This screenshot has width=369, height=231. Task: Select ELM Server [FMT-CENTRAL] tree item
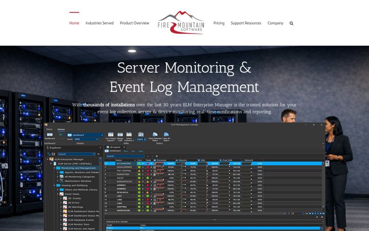coord(75,164)
